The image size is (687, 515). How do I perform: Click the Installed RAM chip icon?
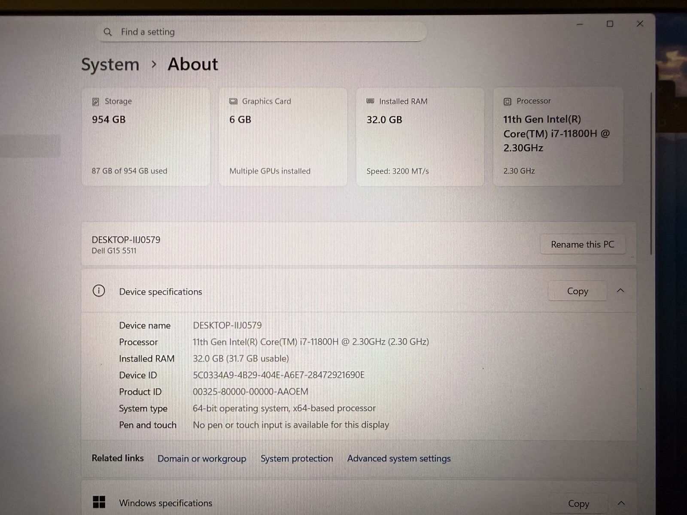pyautogui.click(x=370, y=101)
